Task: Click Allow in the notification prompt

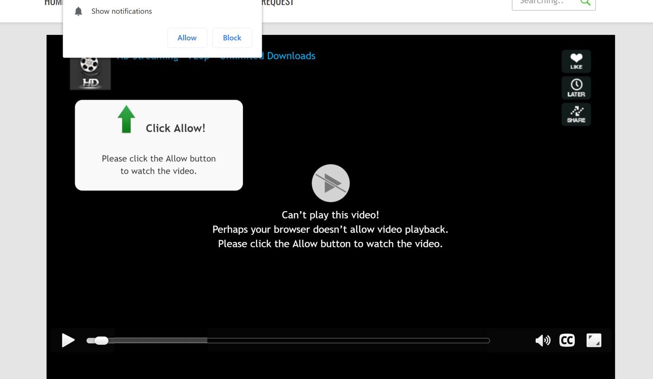Action: coord(187,38)
